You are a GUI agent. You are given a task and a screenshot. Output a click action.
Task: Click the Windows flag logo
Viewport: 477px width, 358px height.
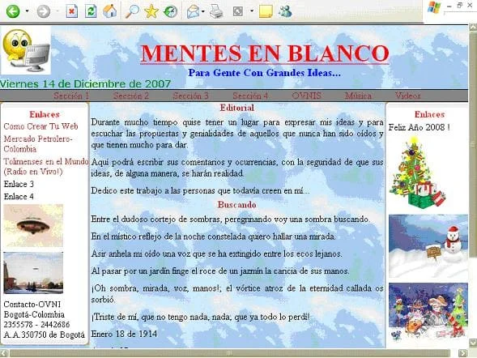[434, 7]
